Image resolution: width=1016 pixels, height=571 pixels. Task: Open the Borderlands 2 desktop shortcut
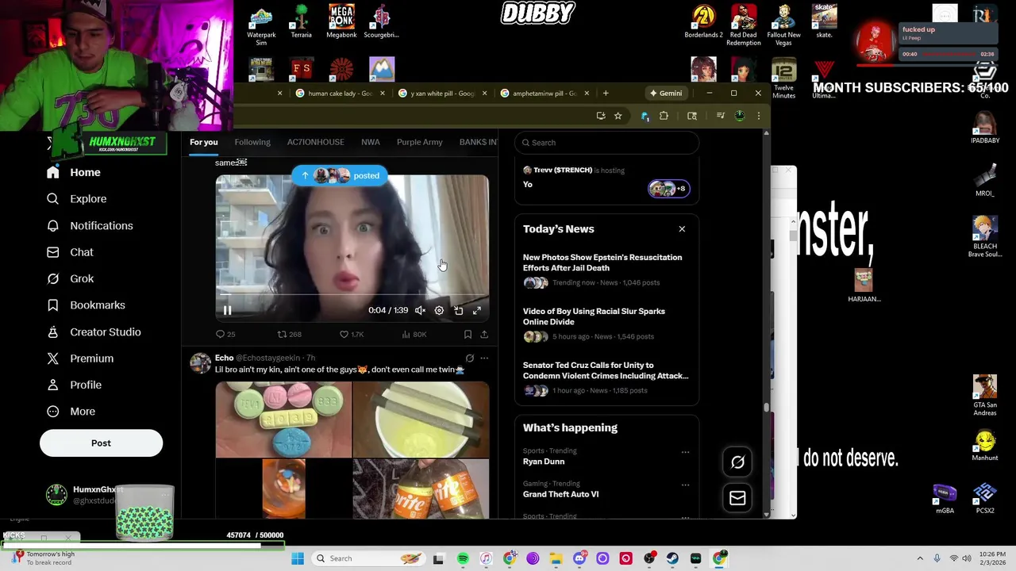703,21
